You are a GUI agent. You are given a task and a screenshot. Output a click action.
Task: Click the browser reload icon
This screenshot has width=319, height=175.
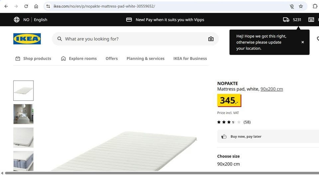(26, 6)
